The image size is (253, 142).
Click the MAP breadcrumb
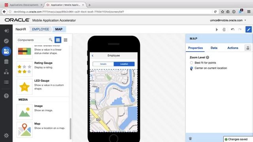coord(59,29)
